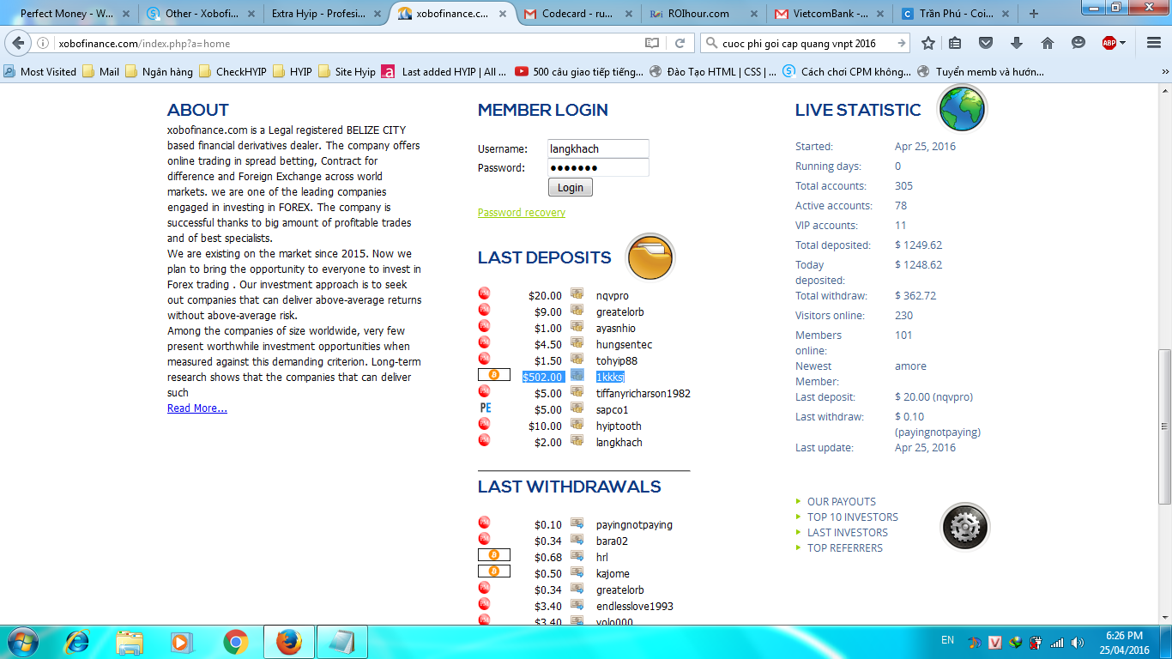
Task: Open the new tab plus button
Action: tap(1033, 14)
